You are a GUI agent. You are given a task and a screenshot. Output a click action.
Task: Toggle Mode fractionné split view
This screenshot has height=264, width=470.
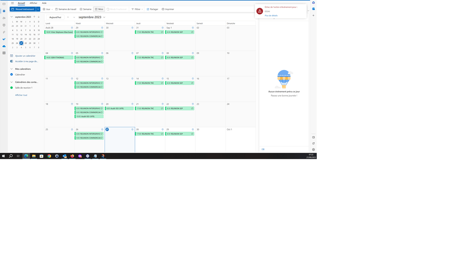[117, 9]
